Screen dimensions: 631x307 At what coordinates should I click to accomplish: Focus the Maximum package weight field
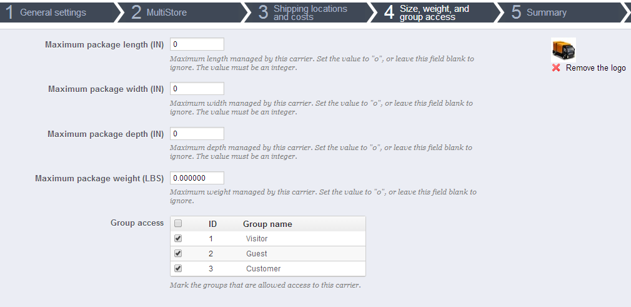click(x=197, y=178)
